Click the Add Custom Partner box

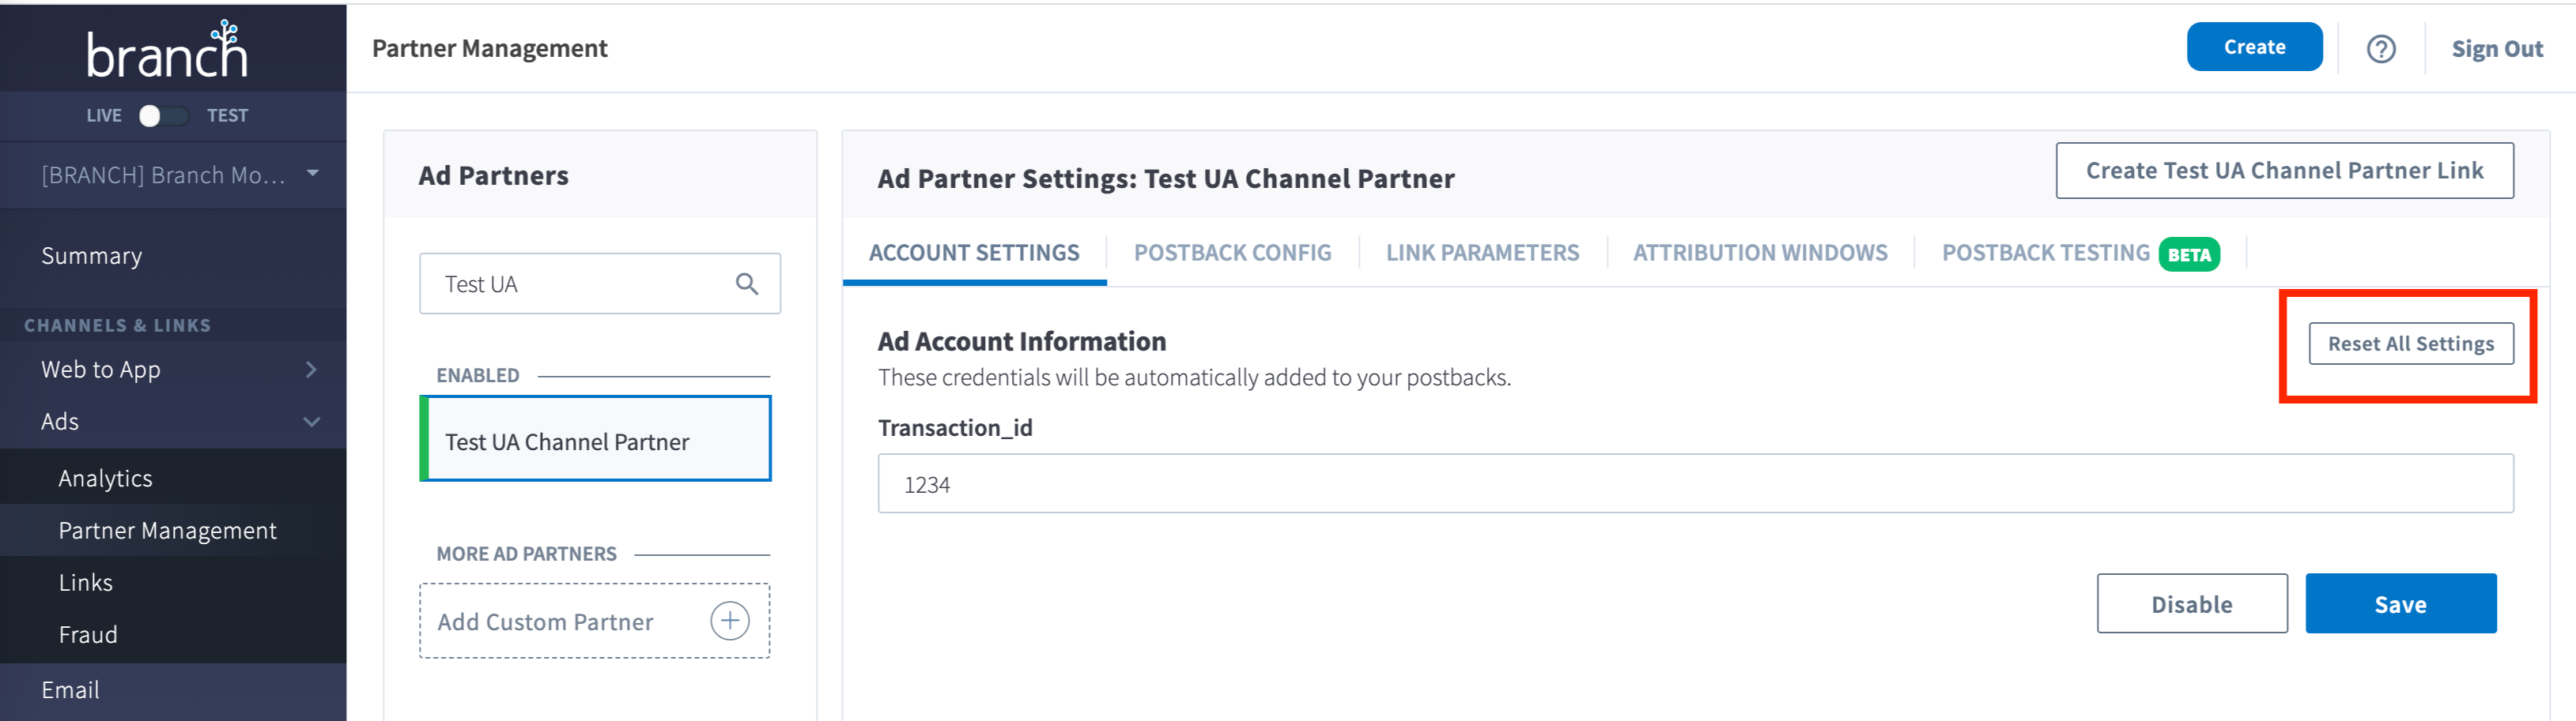click(x=595, y=621)
